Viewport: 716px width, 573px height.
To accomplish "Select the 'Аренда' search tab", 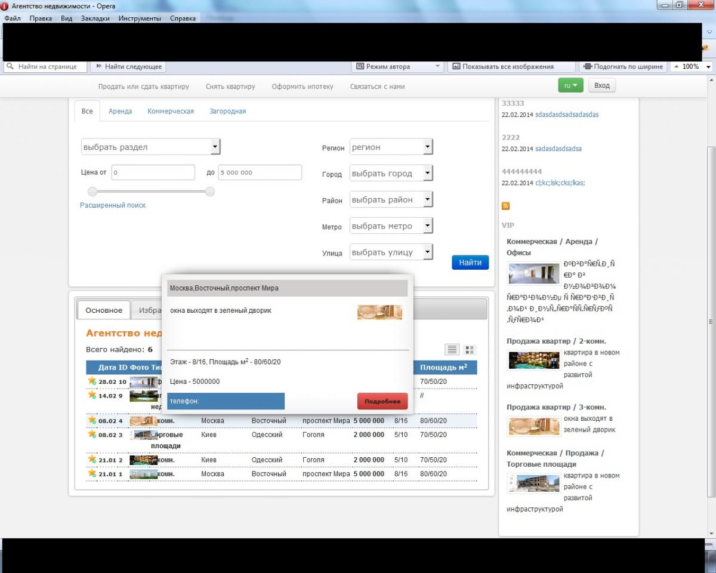I will click(x=120, y=111).
